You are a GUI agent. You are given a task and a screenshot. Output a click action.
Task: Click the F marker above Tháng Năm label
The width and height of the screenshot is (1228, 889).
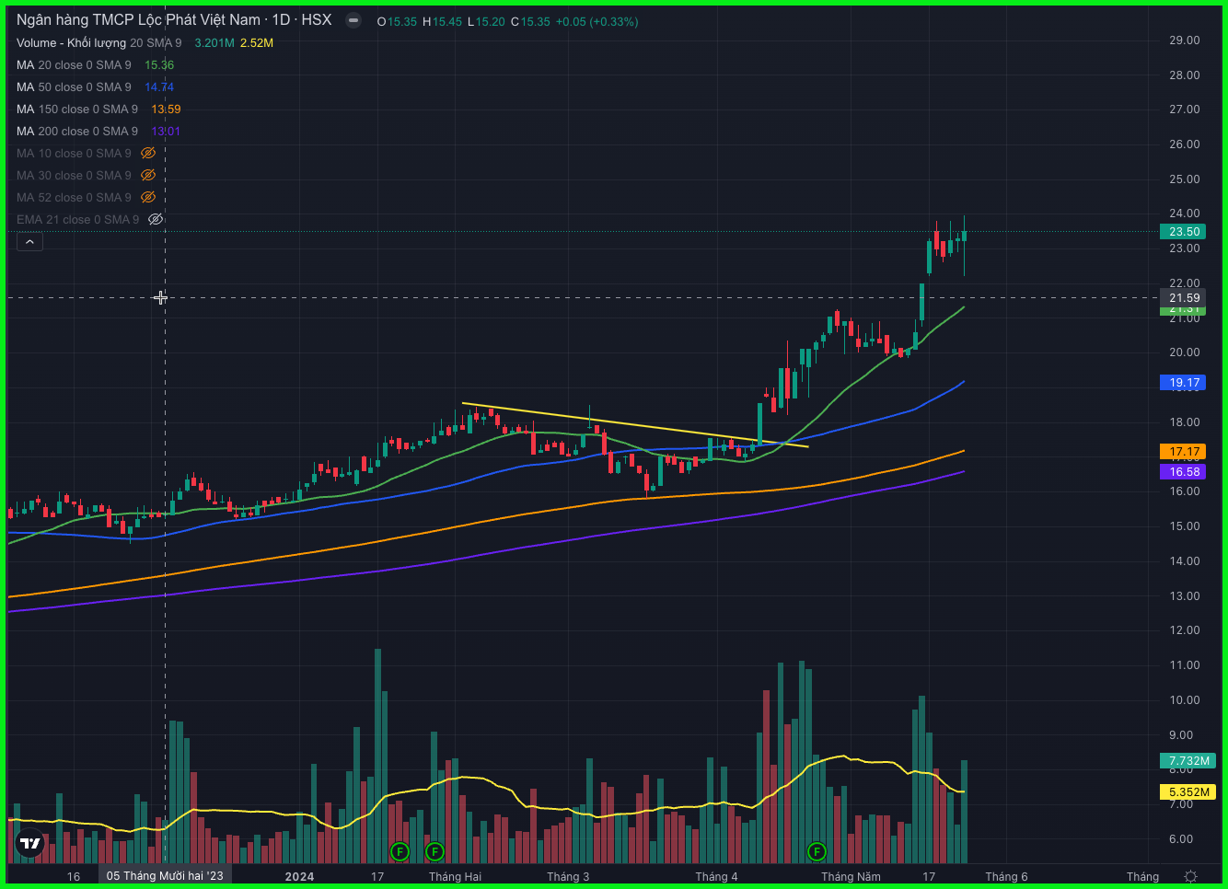coord(816,851)
